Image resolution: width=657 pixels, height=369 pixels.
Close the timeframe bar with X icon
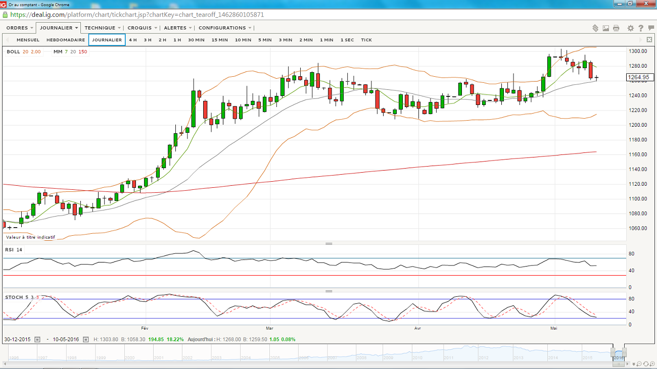(x=649, y=40)
